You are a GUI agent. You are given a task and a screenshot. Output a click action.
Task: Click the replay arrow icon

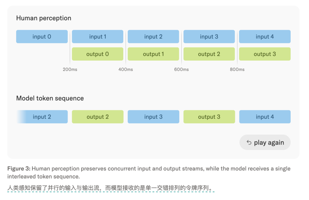[249, 143]
